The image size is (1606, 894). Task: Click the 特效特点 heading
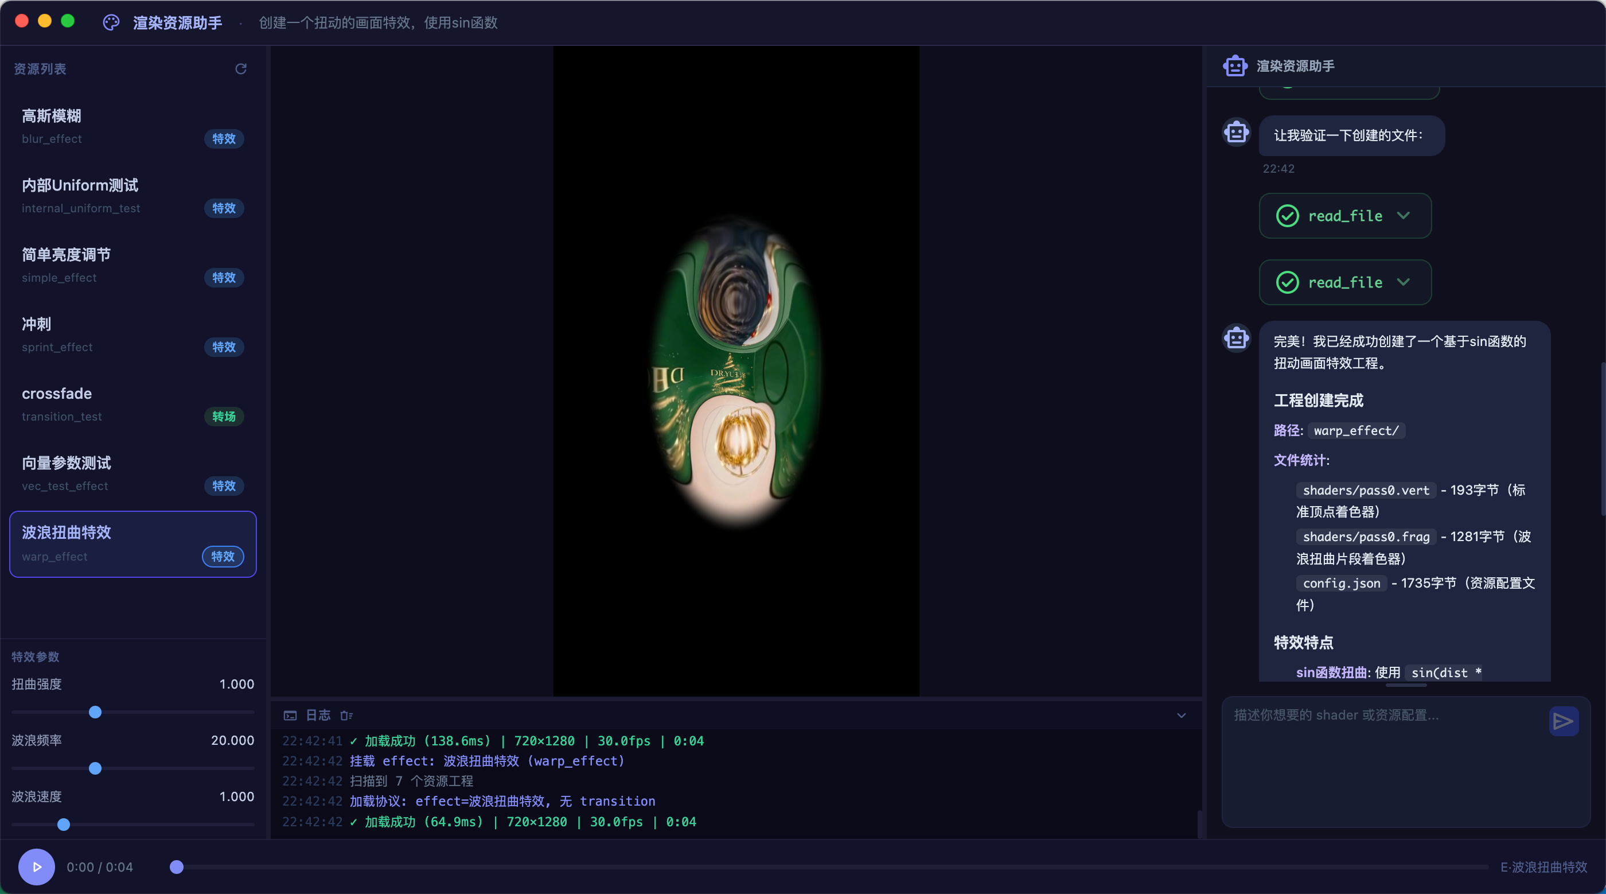pos(1303,642)
